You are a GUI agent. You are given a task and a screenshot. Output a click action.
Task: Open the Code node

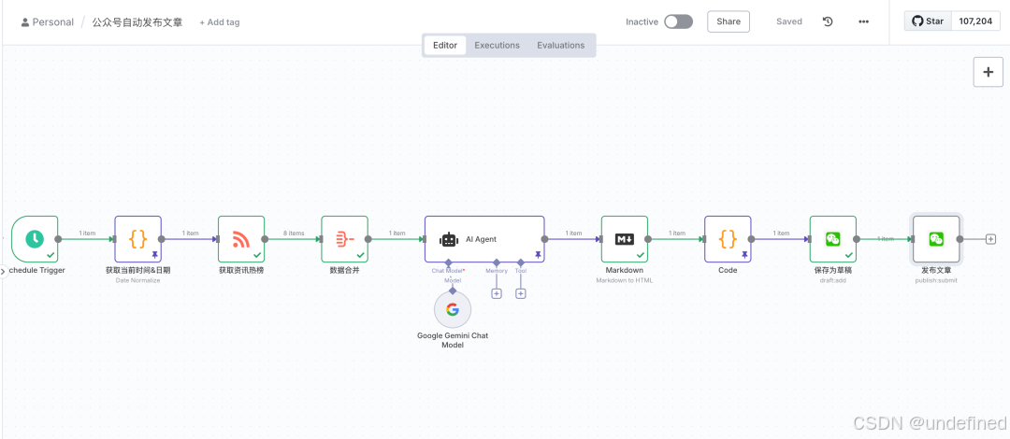point(728,239)
